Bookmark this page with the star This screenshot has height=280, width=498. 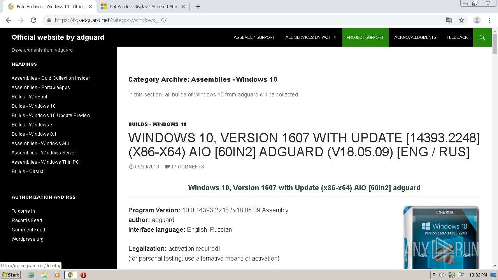point(461,20)
